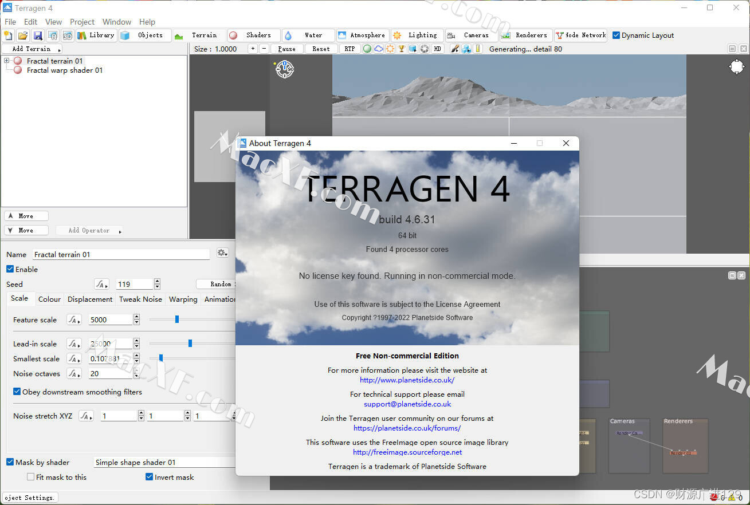The height and width of the screenshot is (505, 750).
Task: Switch to the Warping tab
Action: click(183, 299)
